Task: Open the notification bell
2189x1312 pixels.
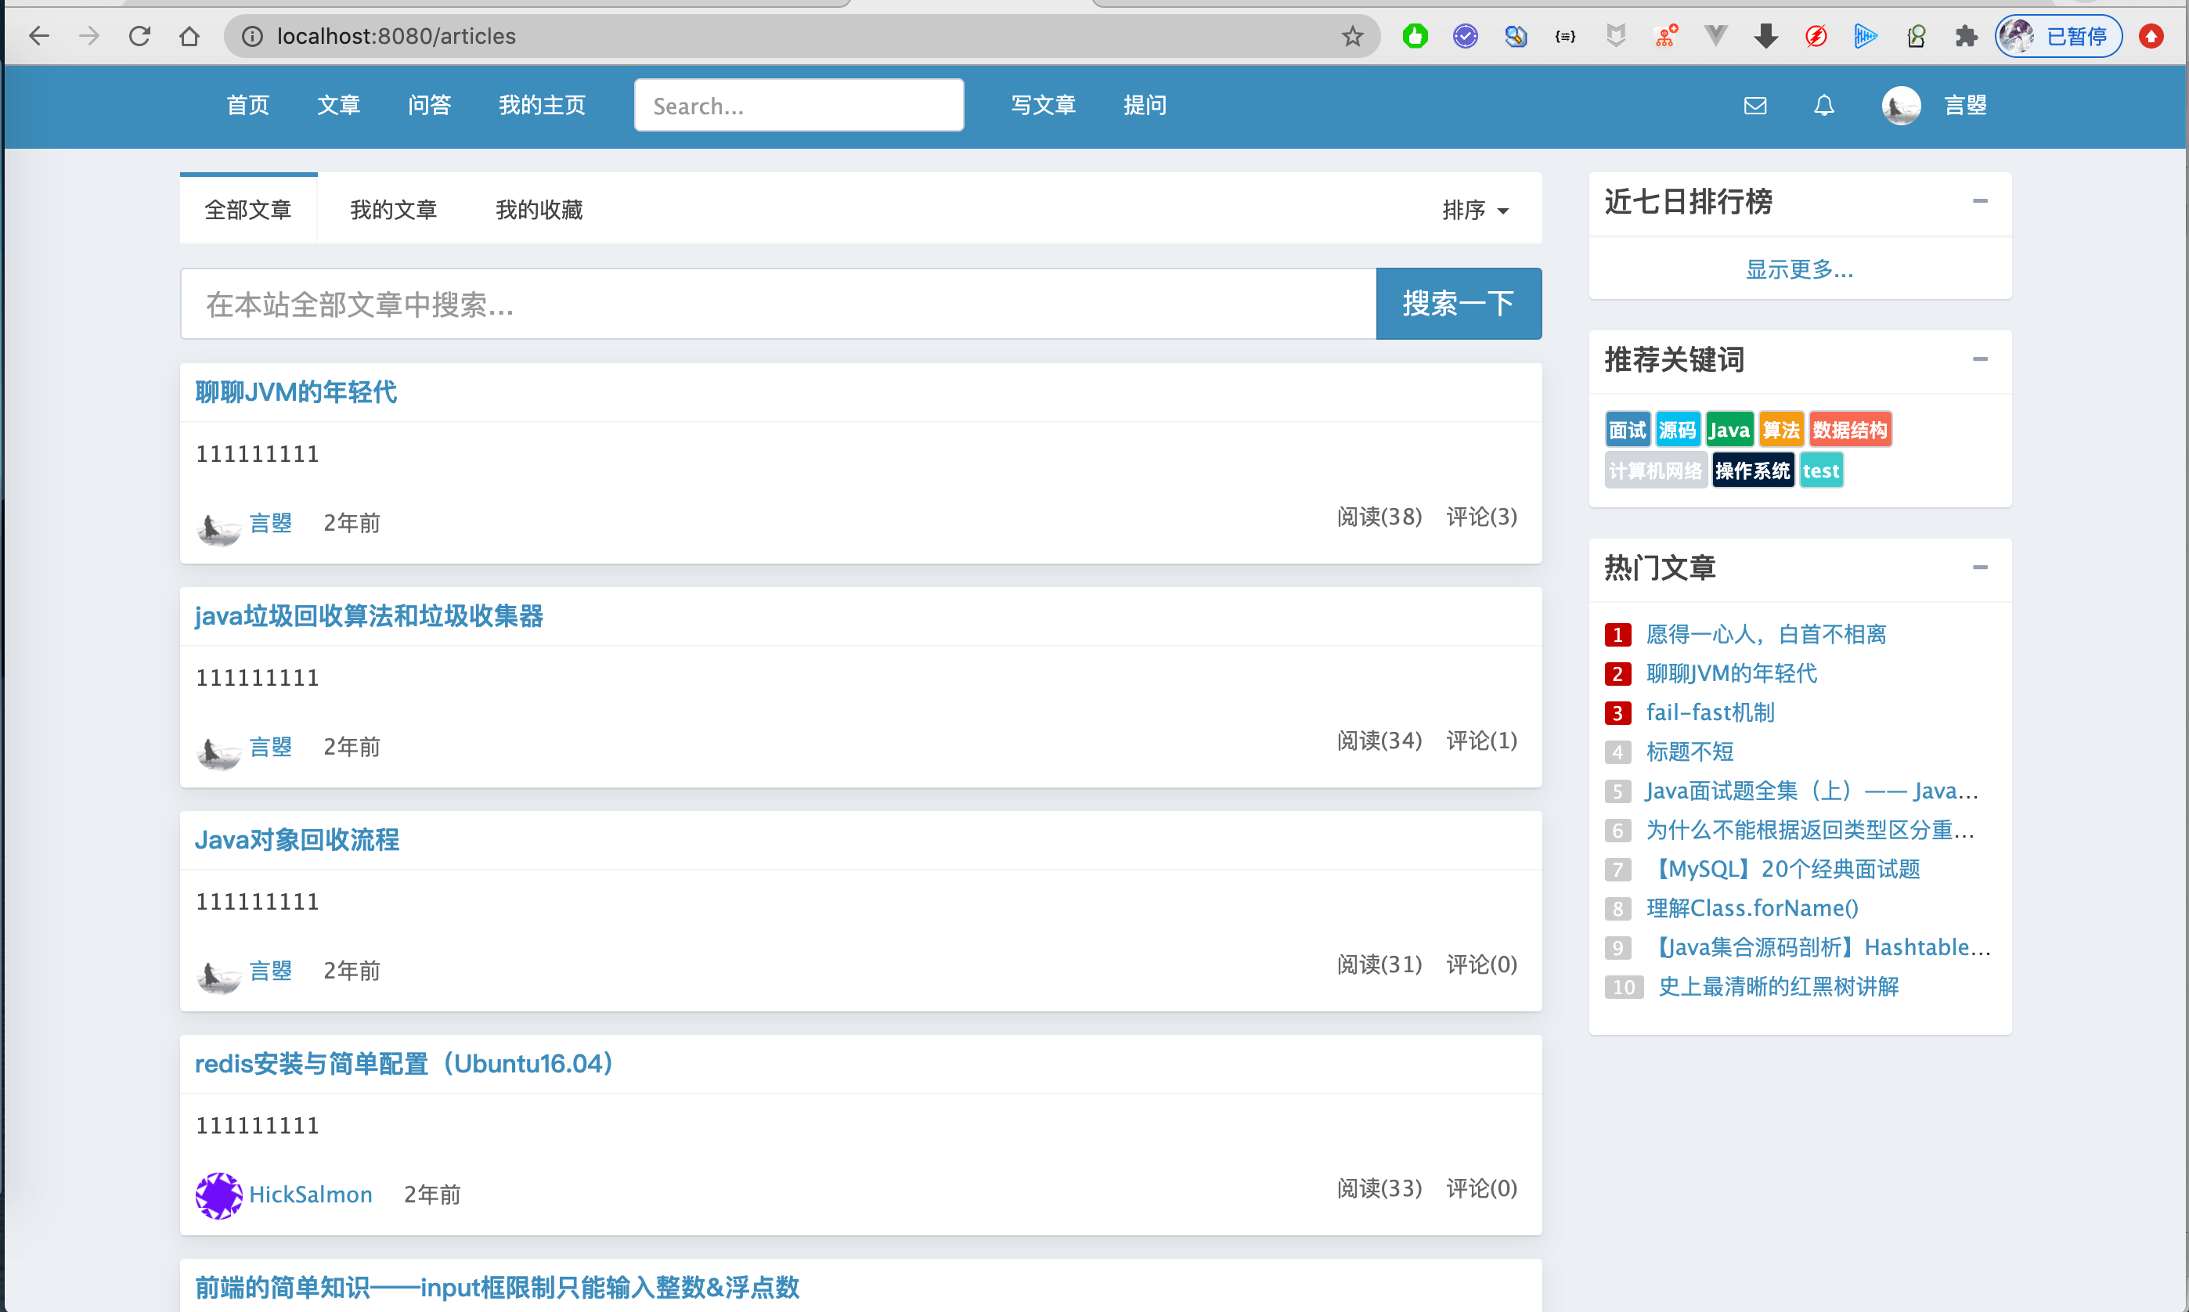Action: pos(1823,105)
